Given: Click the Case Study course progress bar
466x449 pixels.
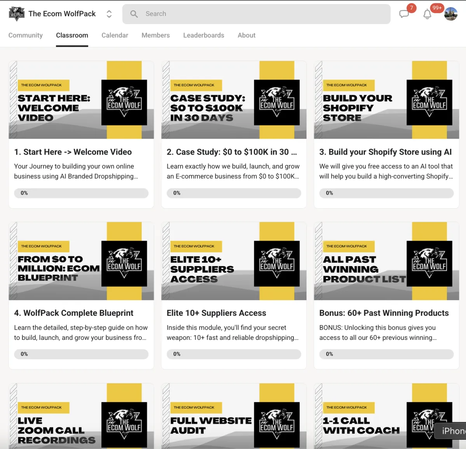Looking at the screenshot, I should (x=234, y=193).
